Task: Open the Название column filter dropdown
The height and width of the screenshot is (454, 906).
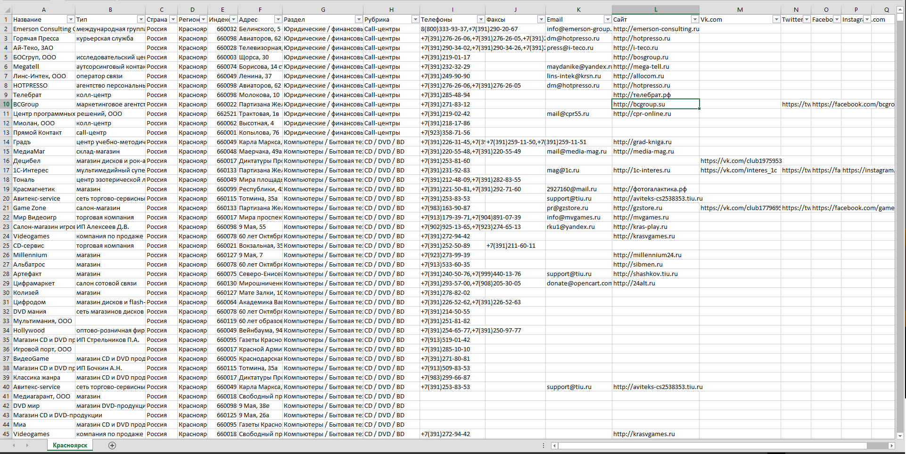Action: click(71, 19)
